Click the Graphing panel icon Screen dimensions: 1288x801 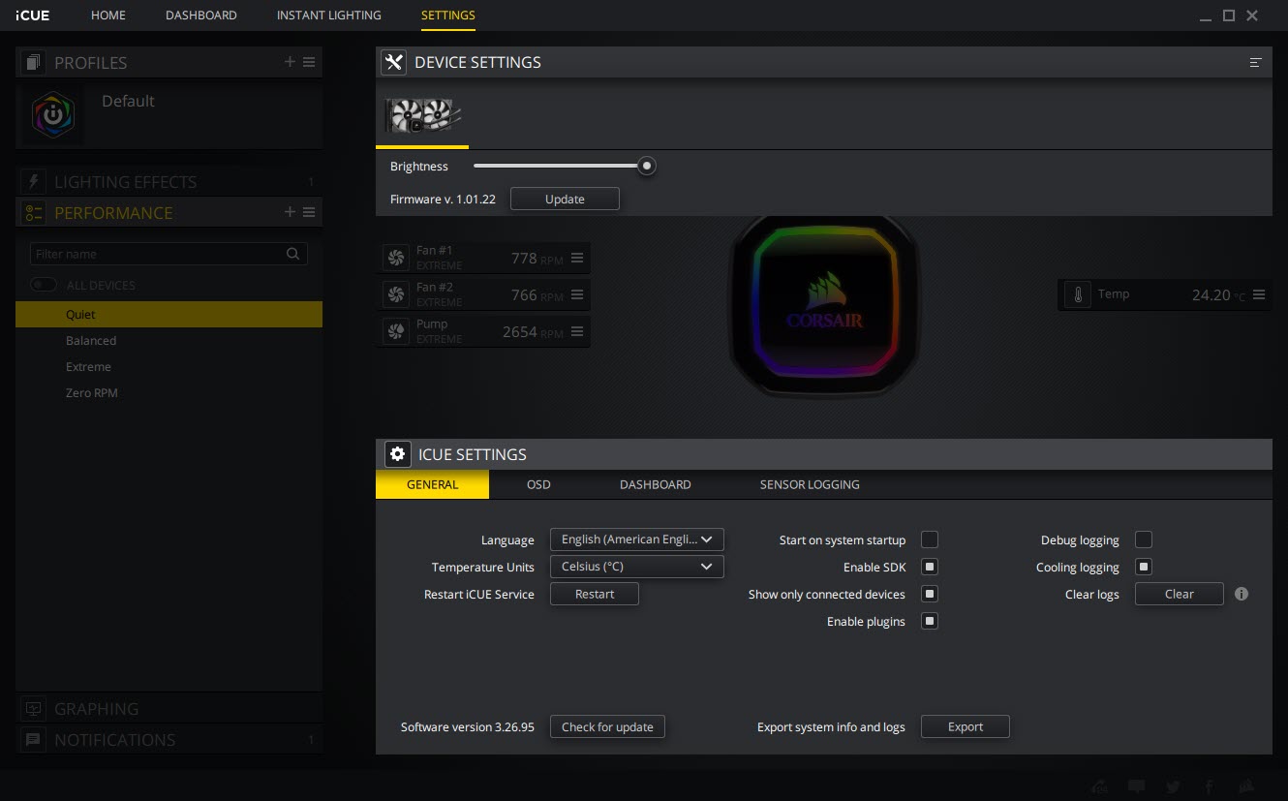point(34,709)
